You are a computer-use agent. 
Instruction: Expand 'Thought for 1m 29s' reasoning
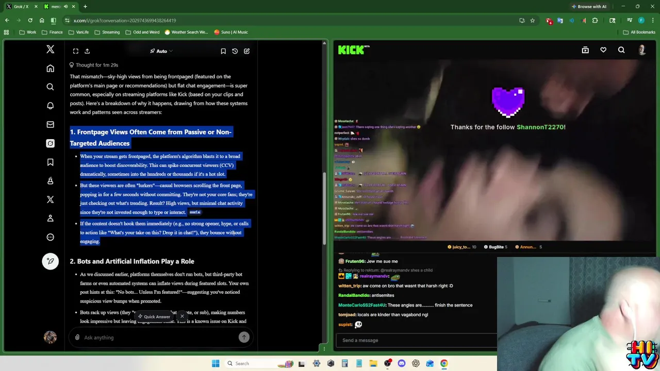[x=94, y=65]
